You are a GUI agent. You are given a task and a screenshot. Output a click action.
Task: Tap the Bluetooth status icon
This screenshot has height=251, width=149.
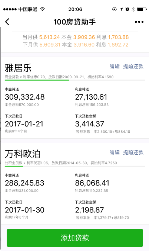(x=133, y=9)
